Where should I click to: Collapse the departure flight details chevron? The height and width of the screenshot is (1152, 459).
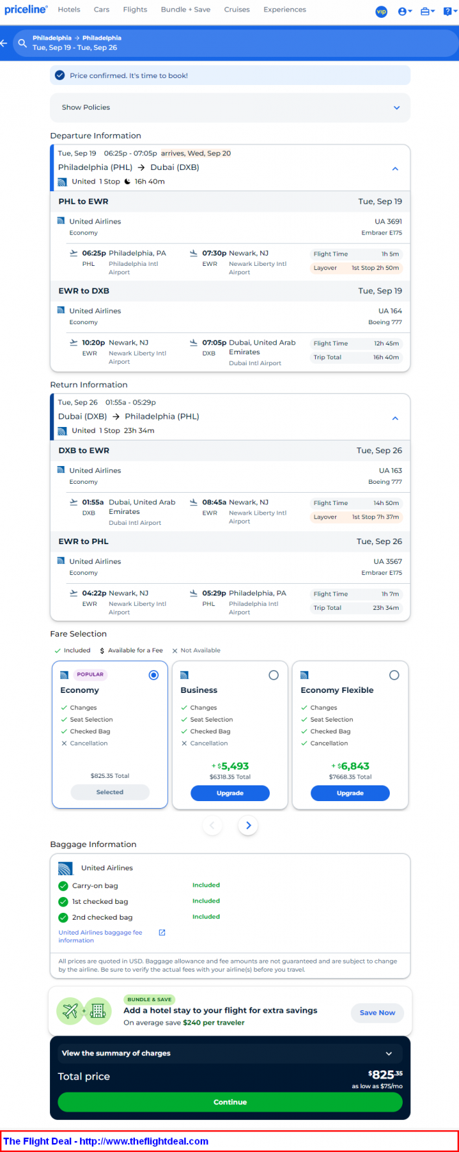coord(395,169)
